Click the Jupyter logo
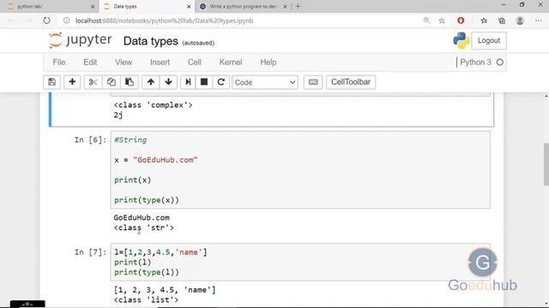This screenshot has width=549, height=308. click(x=80, y=40)
